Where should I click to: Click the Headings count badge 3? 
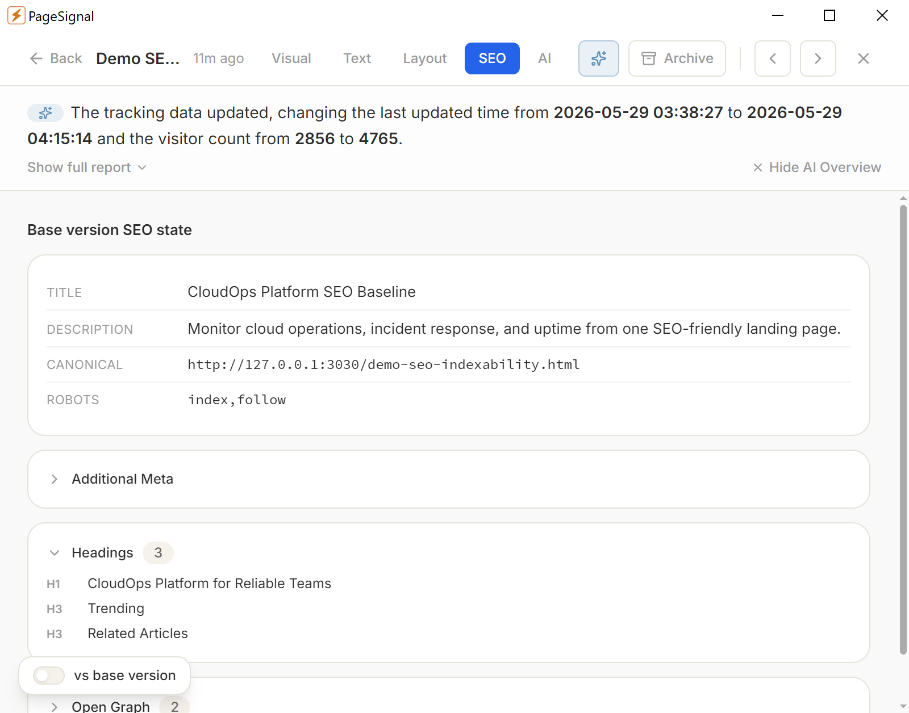click(x=158, y=553)
